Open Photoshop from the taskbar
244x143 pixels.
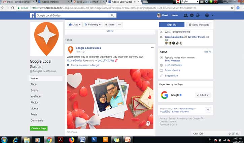tap(94, 140)
